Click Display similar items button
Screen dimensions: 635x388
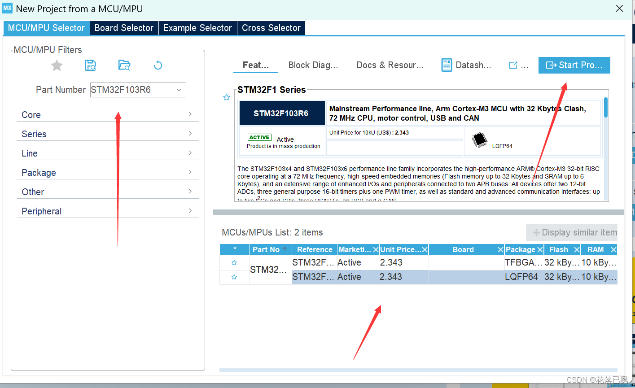point(572,232)
